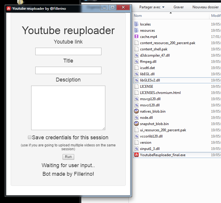This screenshot has height=203, width=221.
Task: Click the YoutubeReuploader_final.exe red icon
Action: [x=136, y=155]
